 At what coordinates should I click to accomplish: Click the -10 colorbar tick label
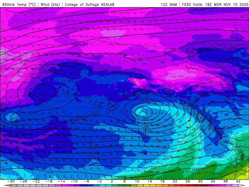tap(74, 181)
